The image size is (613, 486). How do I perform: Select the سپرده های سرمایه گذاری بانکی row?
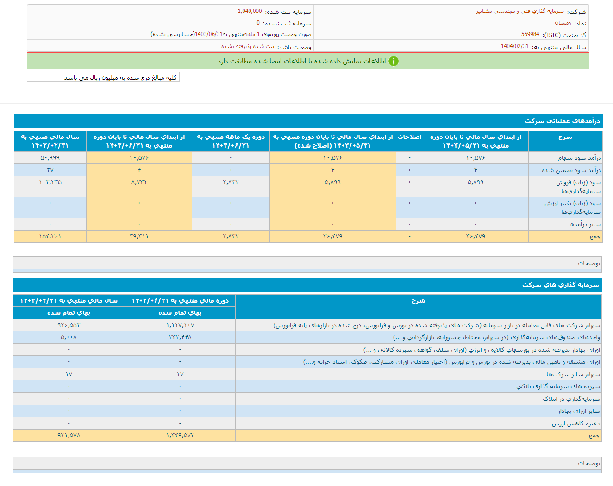click(x=558, y=386)
